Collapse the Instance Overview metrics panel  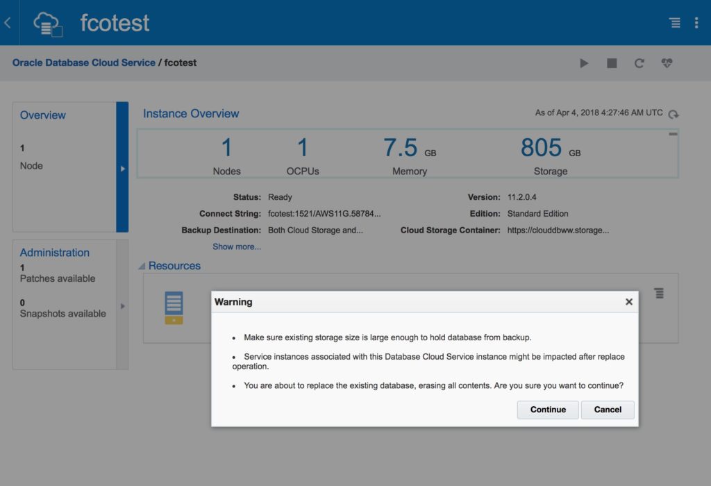coord(672,135)
